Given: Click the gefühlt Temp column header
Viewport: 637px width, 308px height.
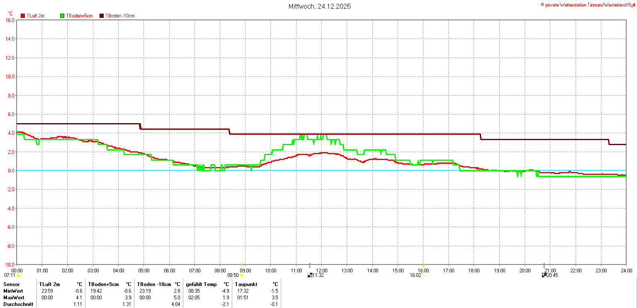Looking at the screenshot, I should [201, 284].
